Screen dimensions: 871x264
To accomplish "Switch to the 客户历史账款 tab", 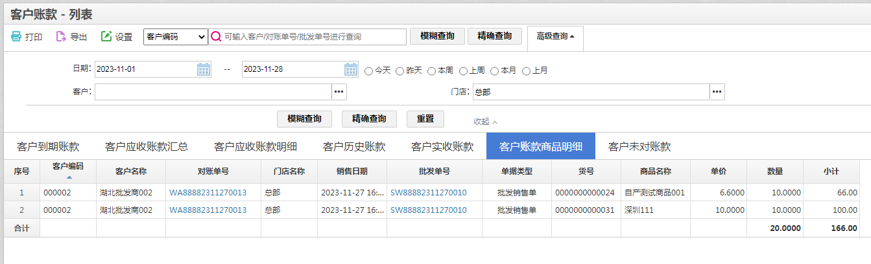I will click(x=354, y=146).
